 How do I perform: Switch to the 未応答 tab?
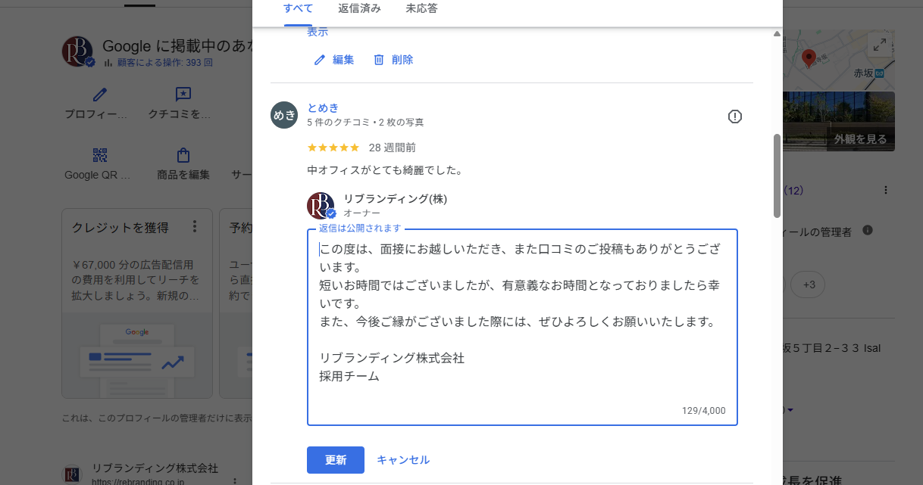pyautogui.click(x=421, y=9)
